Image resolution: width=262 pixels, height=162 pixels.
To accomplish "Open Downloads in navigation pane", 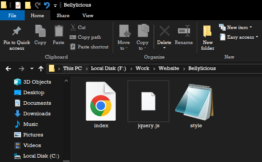I will coord(33,114).
